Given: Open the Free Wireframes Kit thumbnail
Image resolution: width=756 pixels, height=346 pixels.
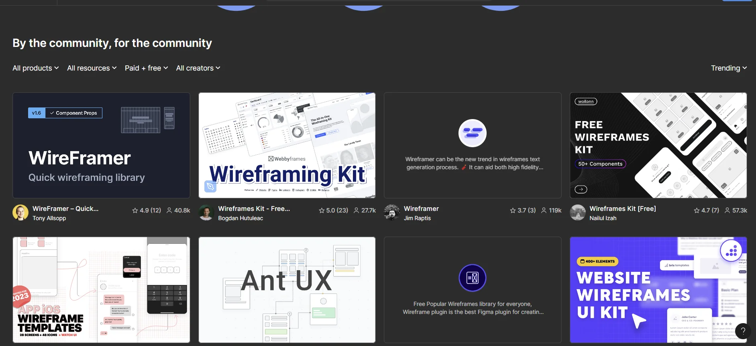Looking at the screenshot, I should (658, 145).
